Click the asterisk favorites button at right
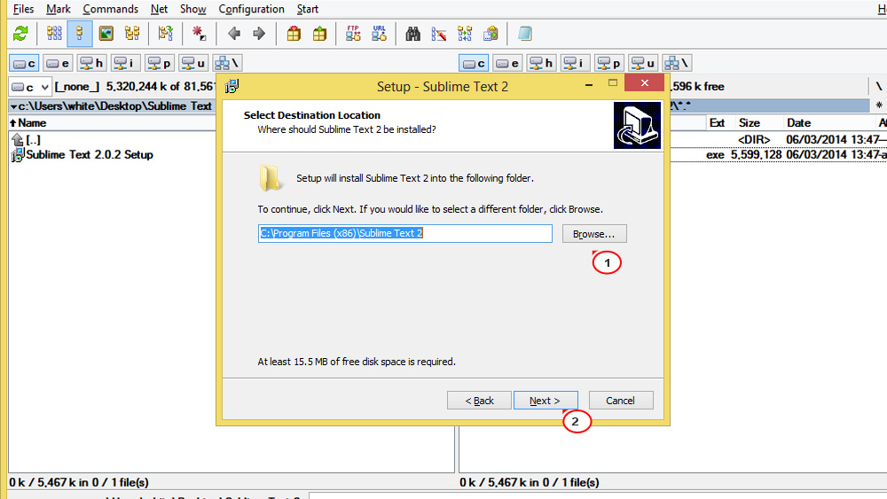 click(878, 105)
